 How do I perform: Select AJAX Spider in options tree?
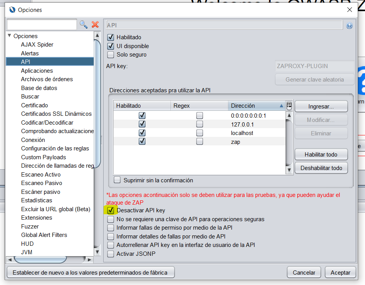37,45
